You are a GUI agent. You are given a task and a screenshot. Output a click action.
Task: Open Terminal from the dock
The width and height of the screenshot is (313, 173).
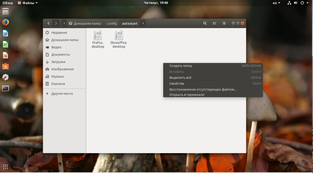(6, 88)
